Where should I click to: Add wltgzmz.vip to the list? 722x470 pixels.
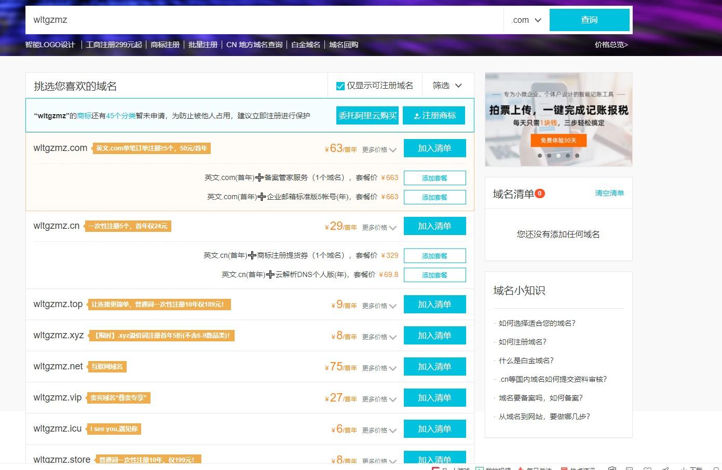click(434, 398)
